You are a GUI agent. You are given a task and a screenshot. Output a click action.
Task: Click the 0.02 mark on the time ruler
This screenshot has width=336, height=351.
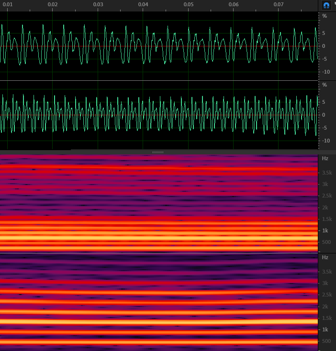click(53, 4)
